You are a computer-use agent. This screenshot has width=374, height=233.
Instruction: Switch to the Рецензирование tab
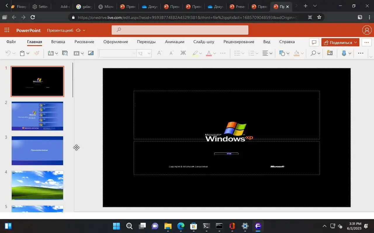tap(239, 42)
